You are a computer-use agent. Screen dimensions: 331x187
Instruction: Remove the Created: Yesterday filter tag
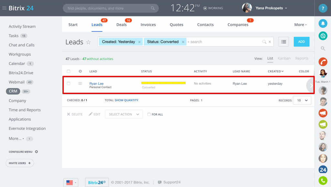point(139,42)
